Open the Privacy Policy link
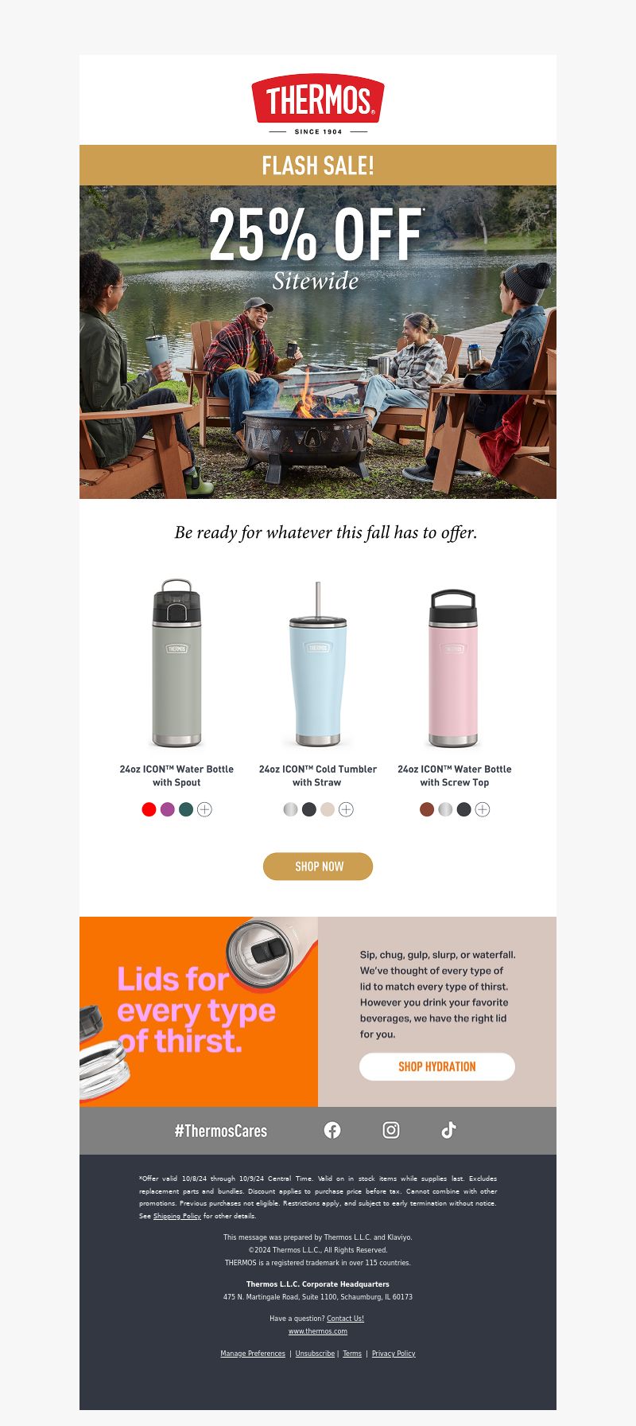Screen dimensions: 636x1426 (x=394, y=1354)
